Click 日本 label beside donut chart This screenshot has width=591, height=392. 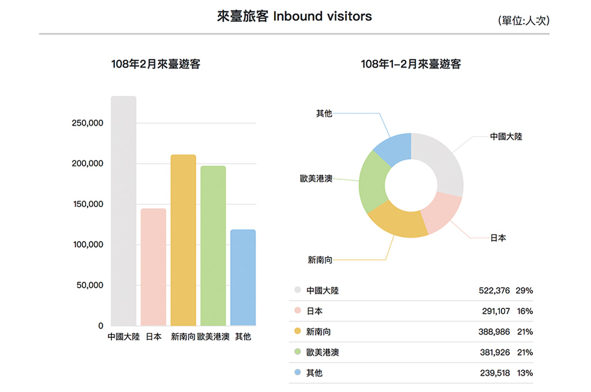(498, 238)
